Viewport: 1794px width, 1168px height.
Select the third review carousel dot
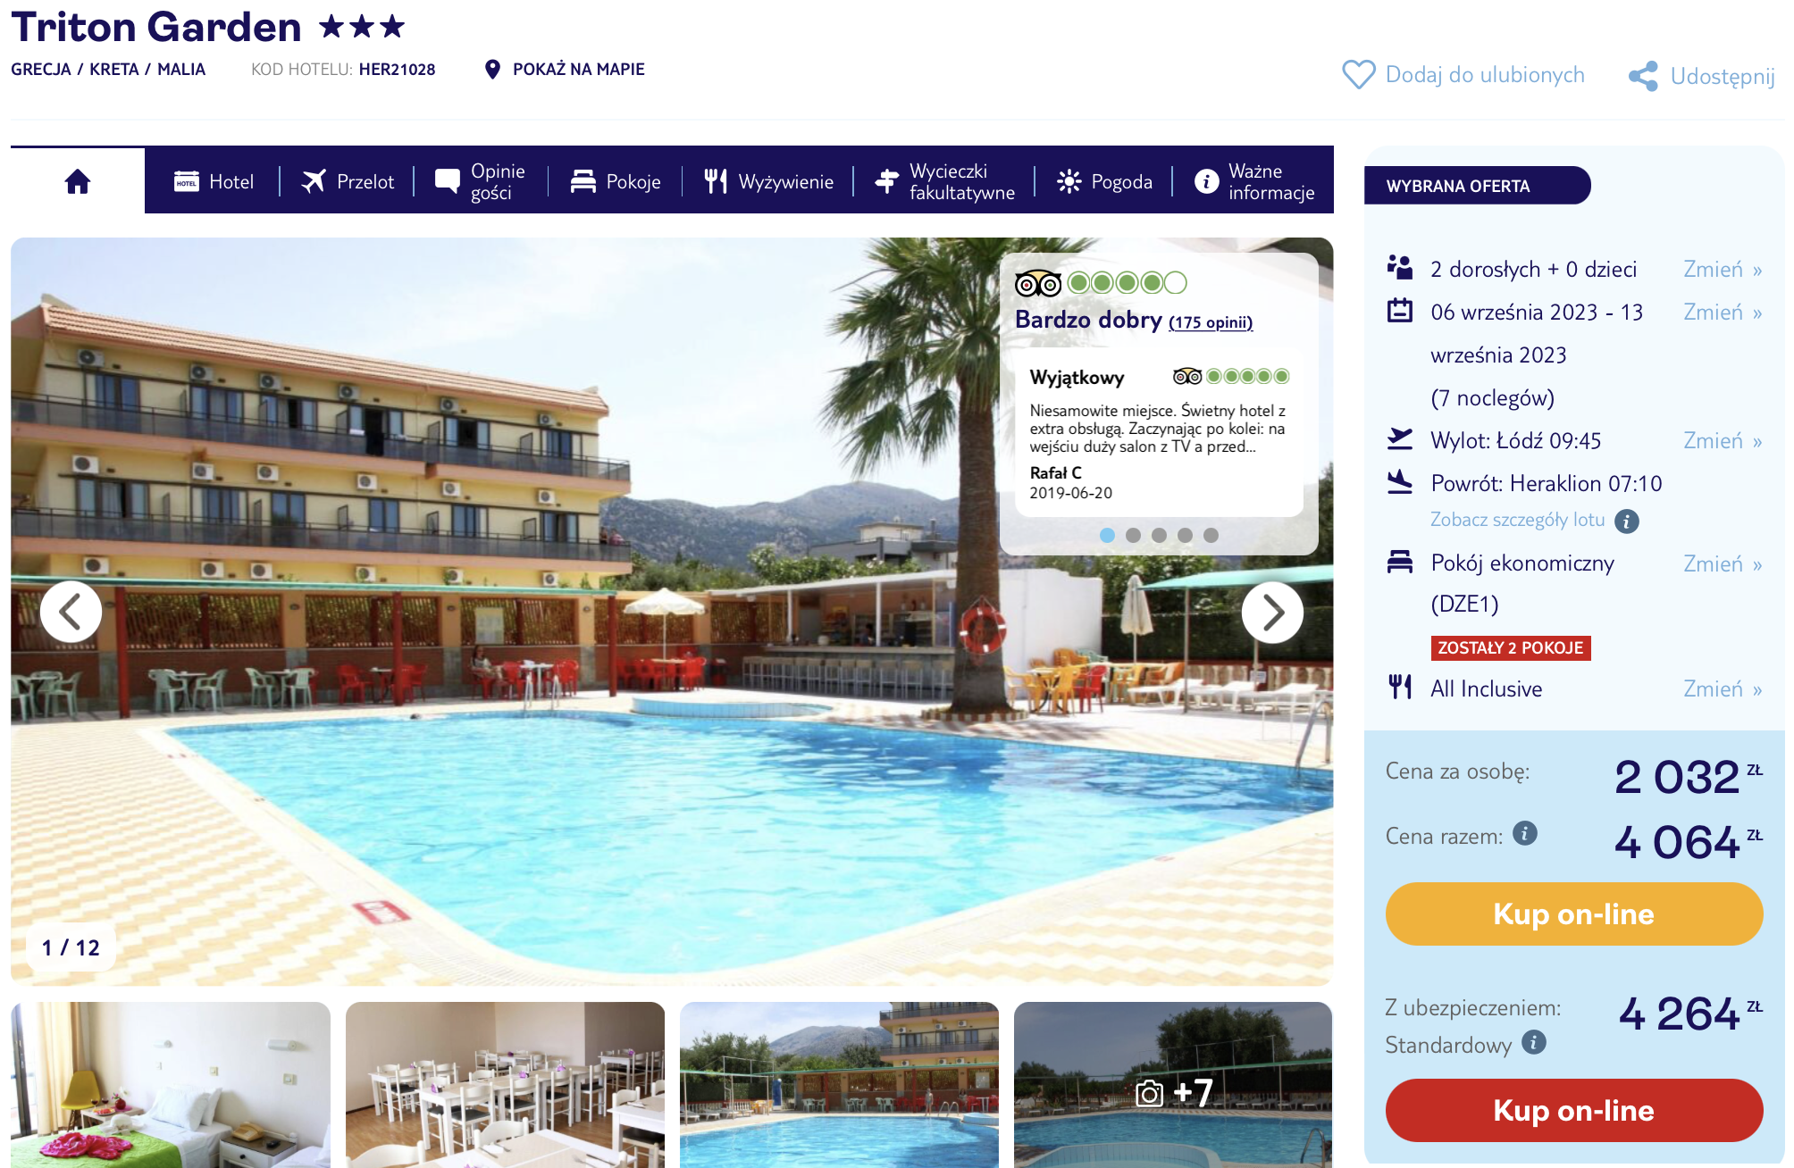tap(1159, 535)
